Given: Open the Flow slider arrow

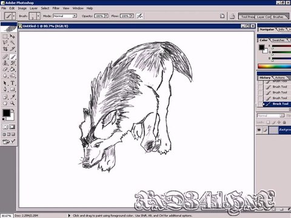Looking at the screenshot, I should (132, 16).
